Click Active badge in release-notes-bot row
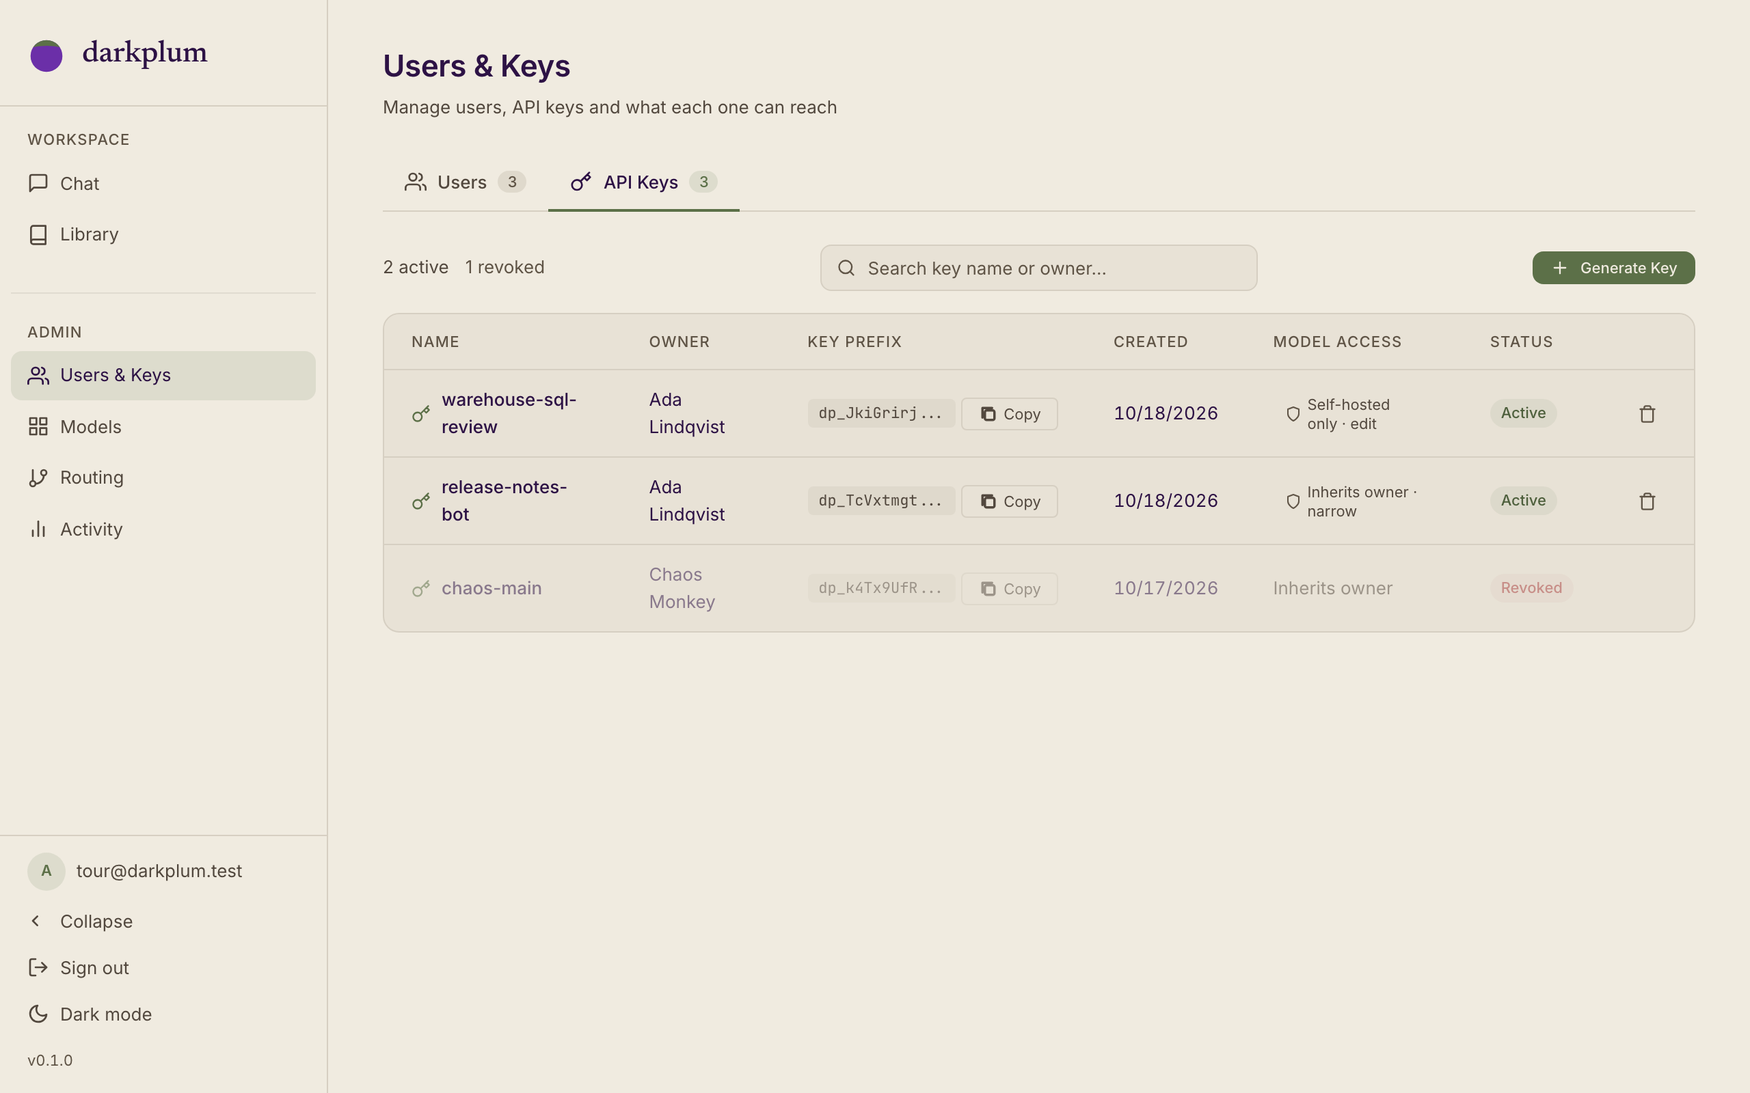This screenshot has height=1093, width=1750. tap(1523, 501)
